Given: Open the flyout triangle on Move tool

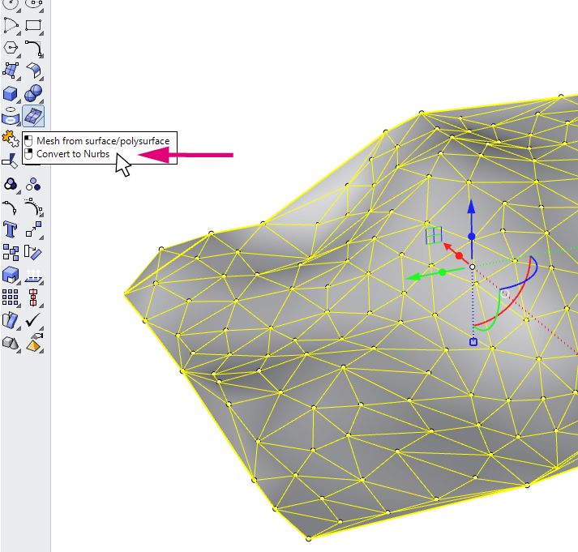Looking at the screenshot, I should tap(41, 237).
